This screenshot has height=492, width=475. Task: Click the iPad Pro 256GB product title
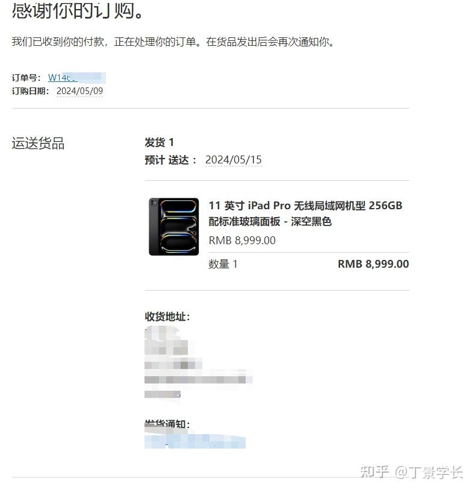[305, 206]
